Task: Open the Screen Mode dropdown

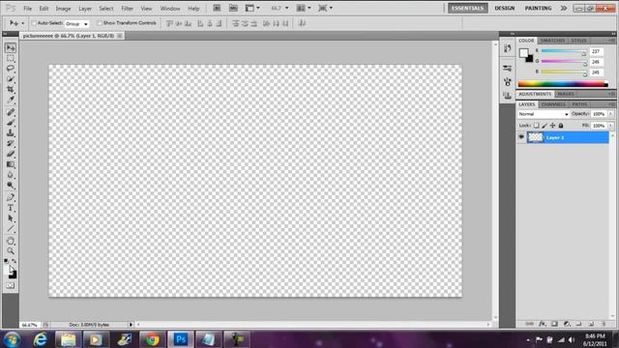Action: click(x=326, y=8)
